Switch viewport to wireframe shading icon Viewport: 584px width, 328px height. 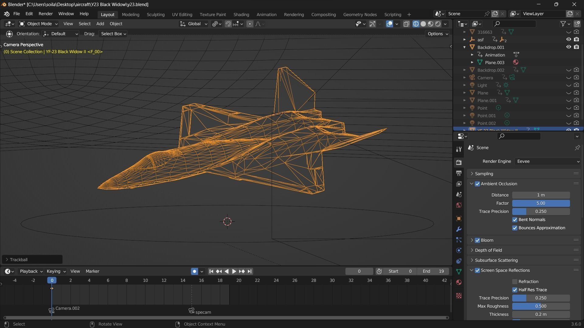pyautogui.click(x=416, y=24)
